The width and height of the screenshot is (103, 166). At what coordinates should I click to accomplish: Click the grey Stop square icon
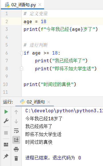[x=6, y=133]
